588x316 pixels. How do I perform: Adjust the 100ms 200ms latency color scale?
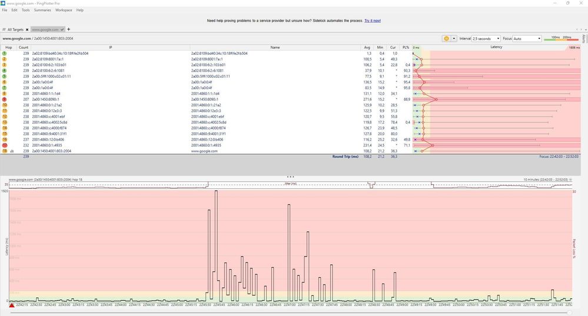(x=562, y=38)
